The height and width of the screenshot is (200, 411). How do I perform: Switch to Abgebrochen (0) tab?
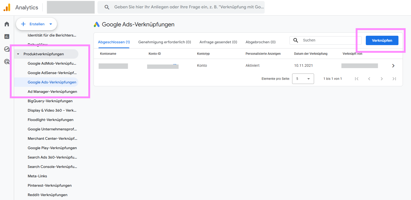click(261, 42)
